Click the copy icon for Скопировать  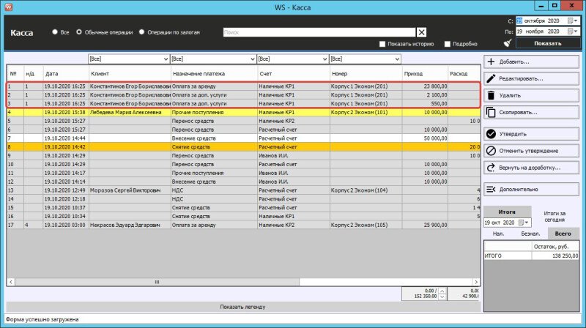492,112
